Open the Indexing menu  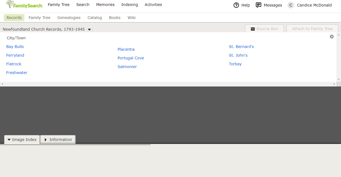129,5
